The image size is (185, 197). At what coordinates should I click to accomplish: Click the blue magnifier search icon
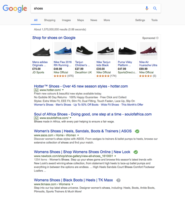155,8
